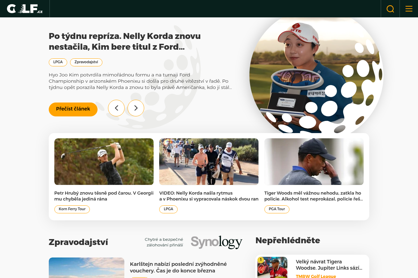Click the GOLF.cz logo
This screenshot has width=418, height=278.
25,9
